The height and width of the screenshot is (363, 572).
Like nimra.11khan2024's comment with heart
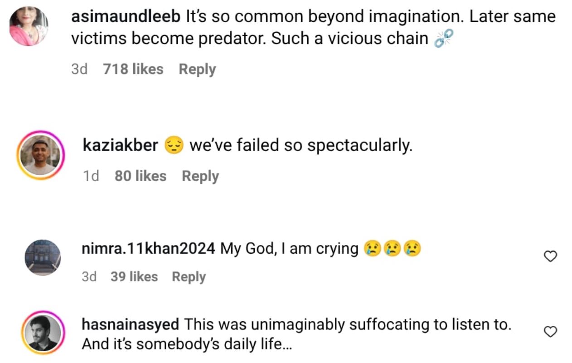(550, 257)
